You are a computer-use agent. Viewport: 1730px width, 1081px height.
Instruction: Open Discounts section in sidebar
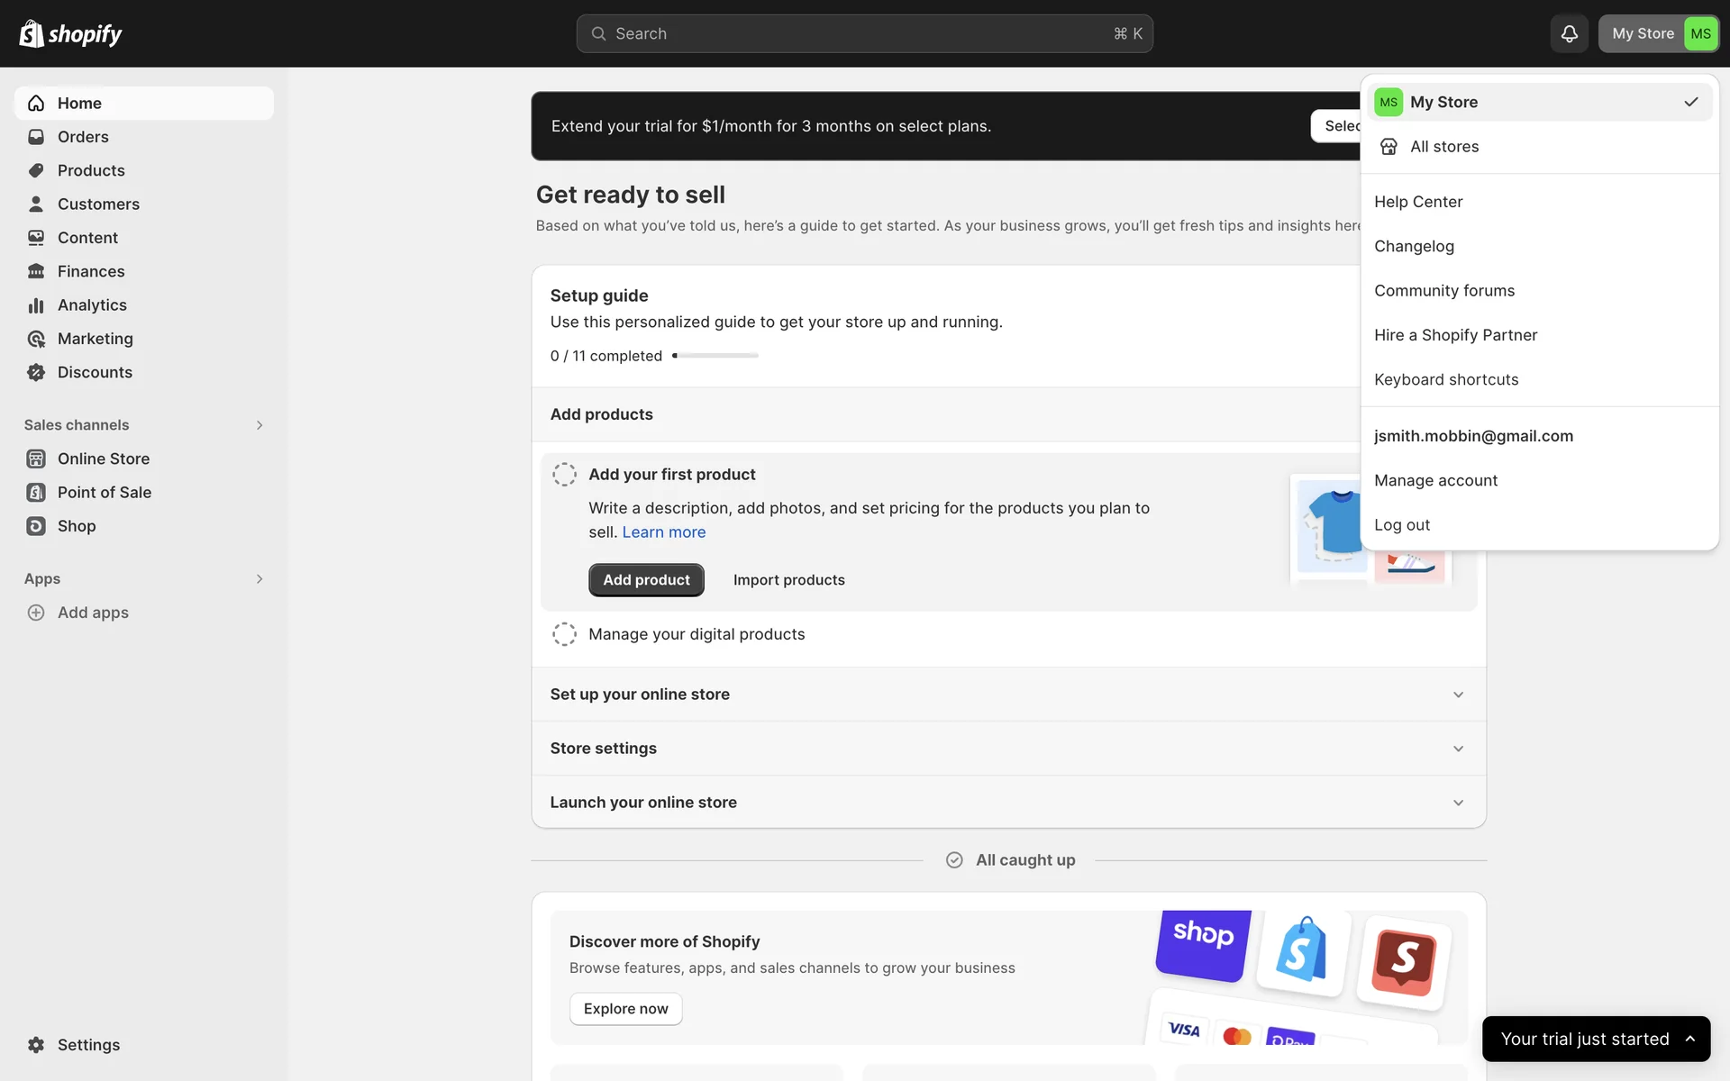[x=94, y=372]
